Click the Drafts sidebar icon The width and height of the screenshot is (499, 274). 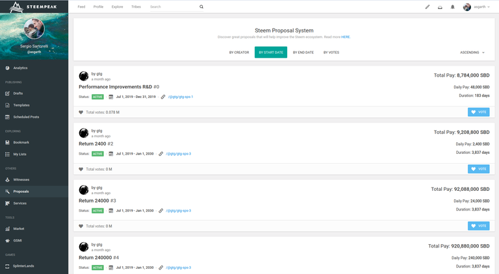[x=7, y=93]
